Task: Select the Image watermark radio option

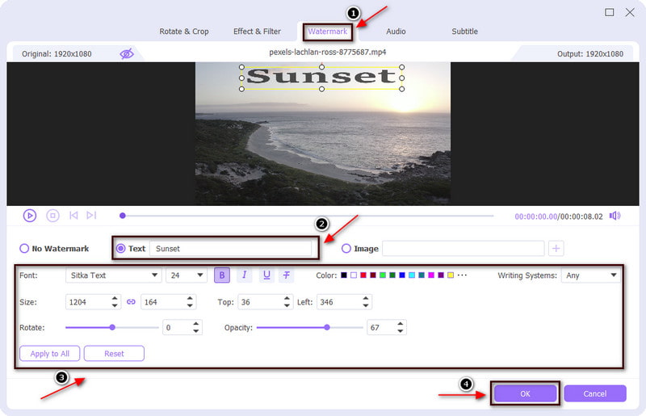Action: click(346, 248)
